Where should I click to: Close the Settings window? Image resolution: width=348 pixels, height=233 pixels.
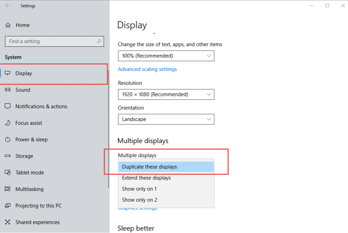tap(343, 6)
